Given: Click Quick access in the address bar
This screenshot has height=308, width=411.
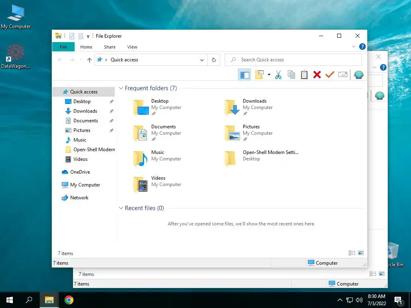Looking at the screenshot, I should (124, 60).
